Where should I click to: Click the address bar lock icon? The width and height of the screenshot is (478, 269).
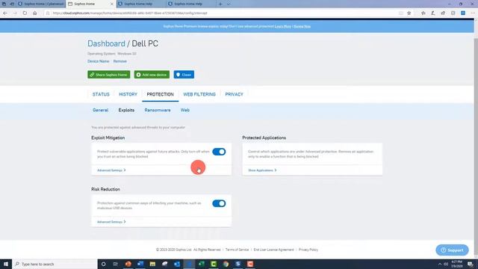tap(48, 13)
